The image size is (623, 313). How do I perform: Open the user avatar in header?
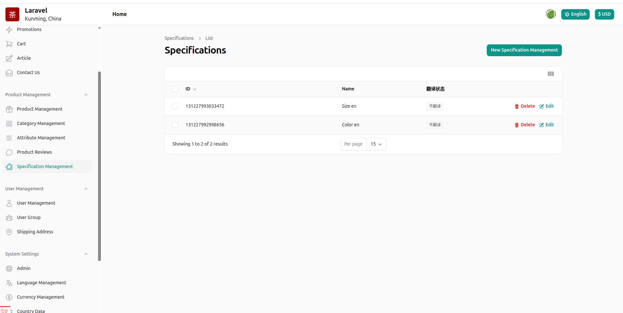[550, 14]
